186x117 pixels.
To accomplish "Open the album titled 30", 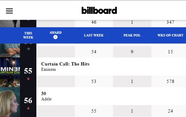I will [44, 94].
